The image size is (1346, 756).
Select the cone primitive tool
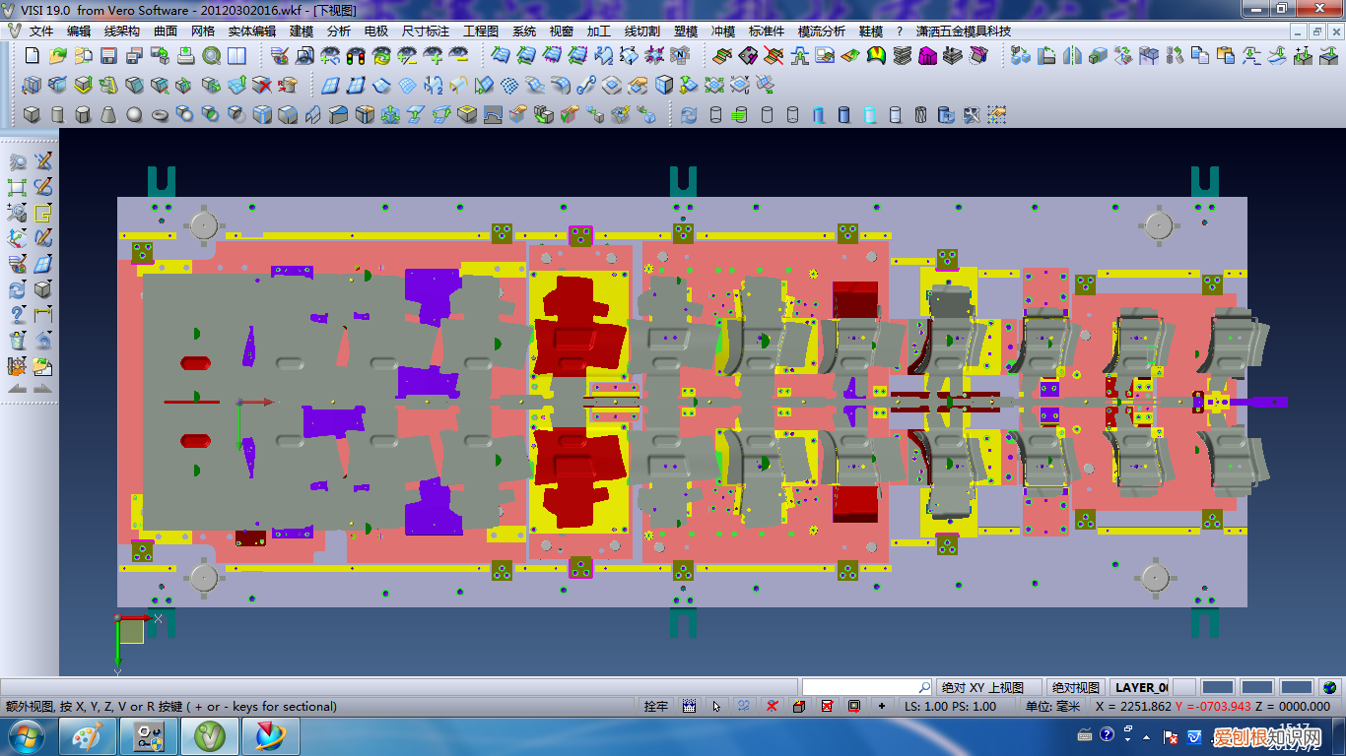pos(108,115)
